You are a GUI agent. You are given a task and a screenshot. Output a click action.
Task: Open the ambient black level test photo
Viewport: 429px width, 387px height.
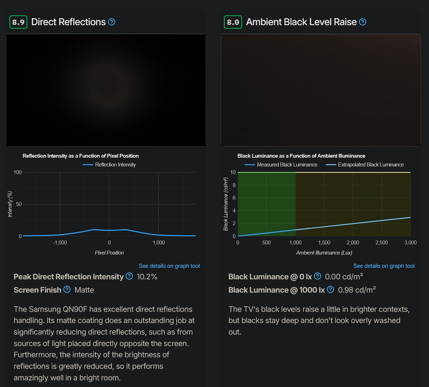click(321, 90)
